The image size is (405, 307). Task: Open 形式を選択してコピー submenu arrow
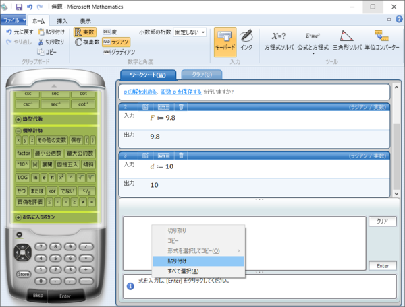[x=238, y=251]
